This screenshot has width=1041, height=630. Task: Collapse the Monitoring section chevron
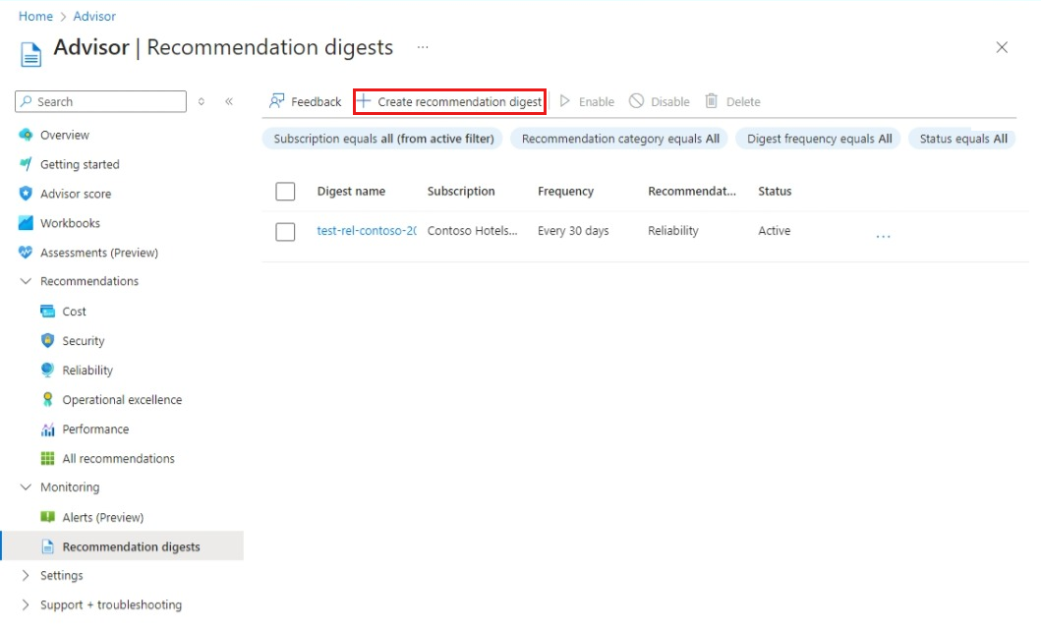coord(26,487)
